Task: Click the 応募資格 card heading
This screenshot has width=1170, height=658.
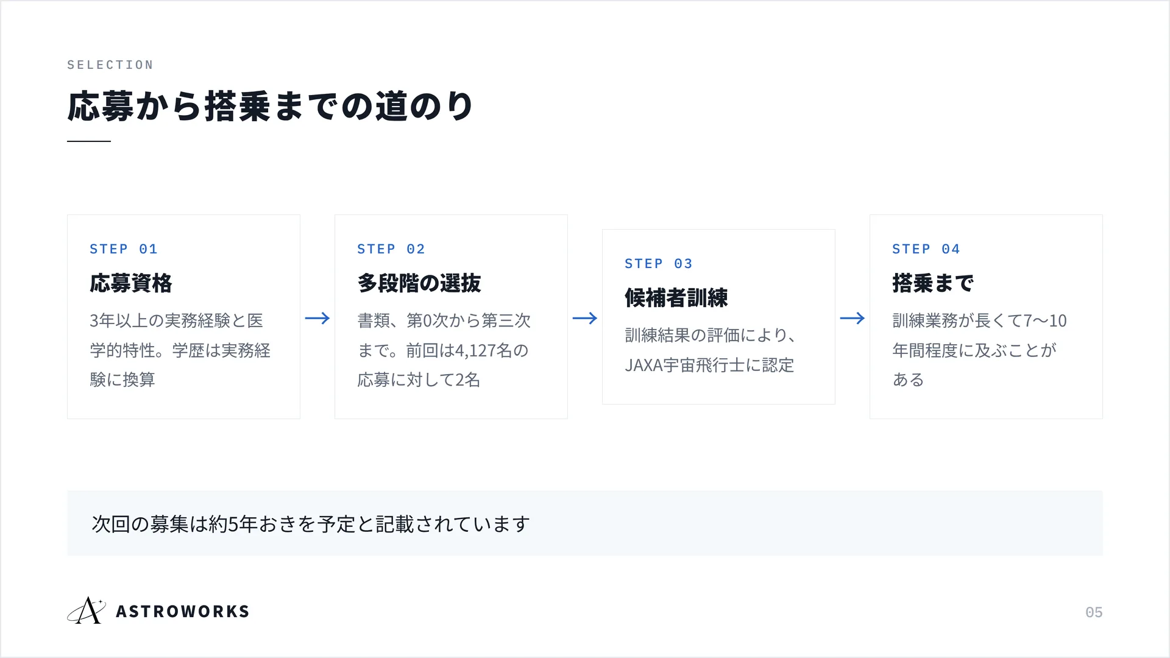Action: [x=131, y=283]
